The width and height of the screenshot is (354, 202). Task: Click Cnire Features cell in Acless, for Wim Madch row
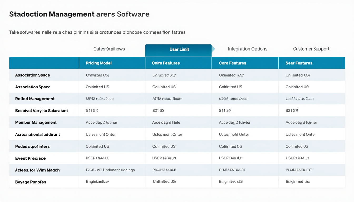tap(164, 170)
